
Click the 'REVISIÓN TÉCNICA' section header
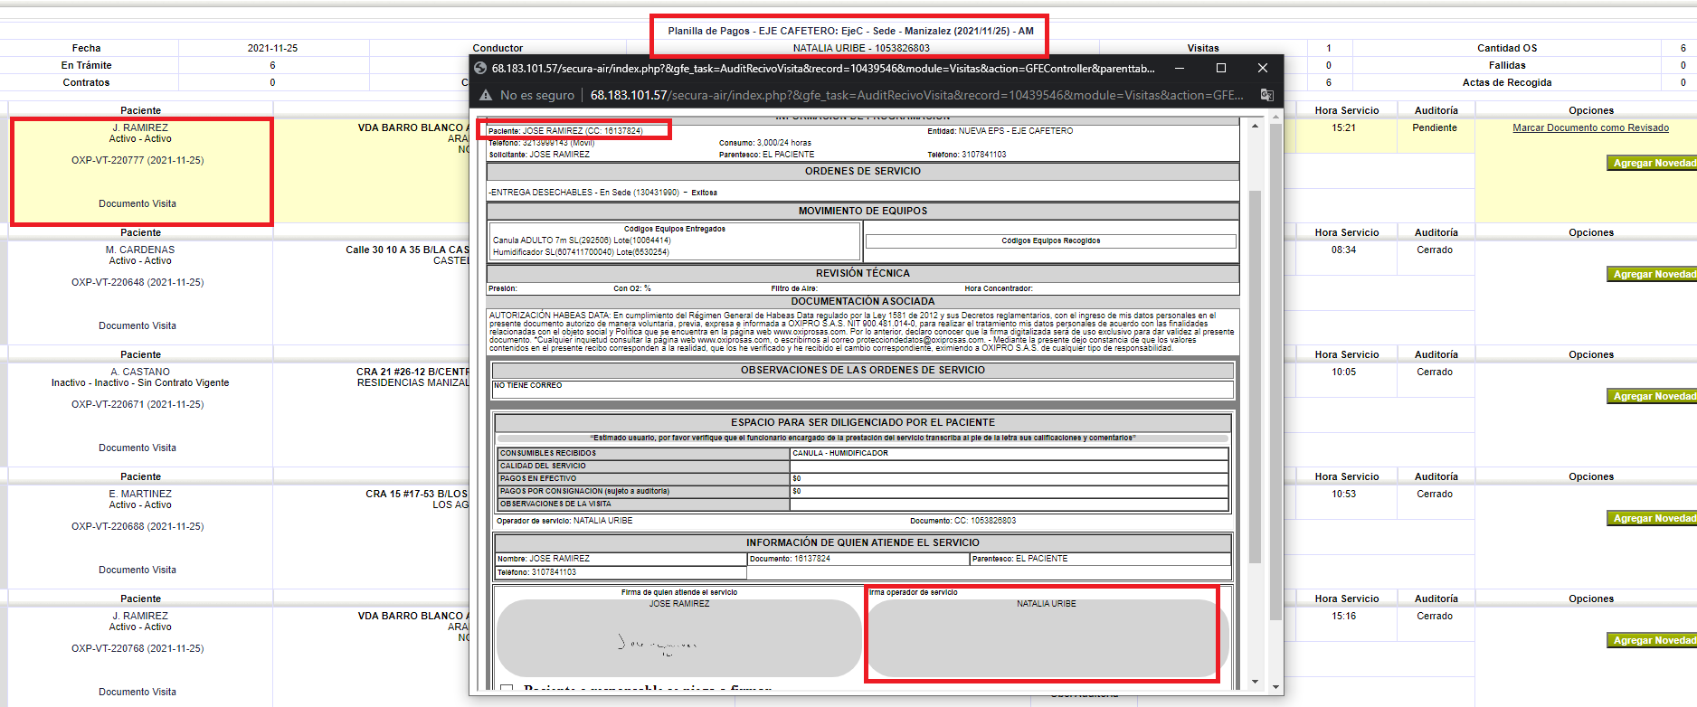pyautogui.click(x=863, y=273)
